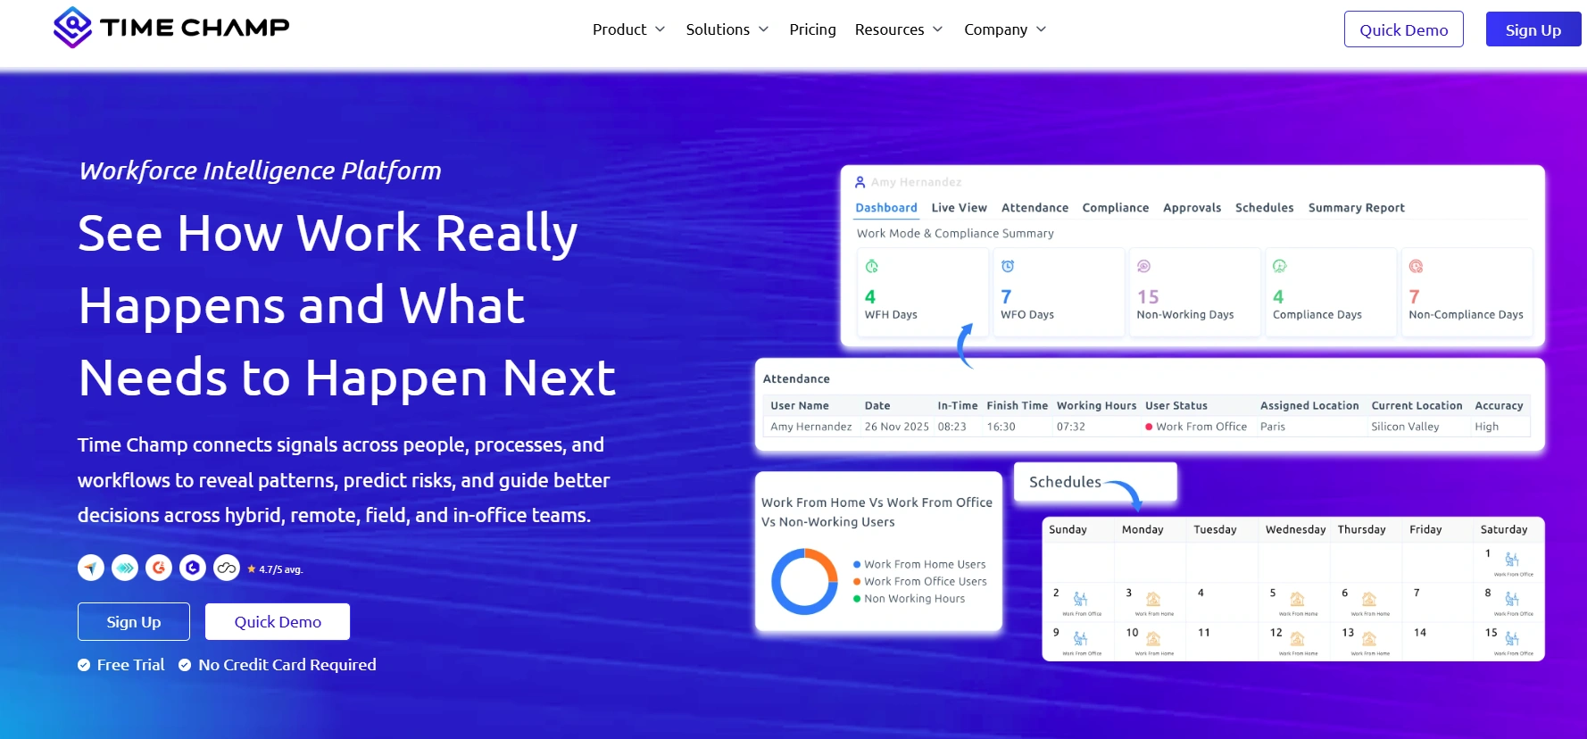Click Quick Demo in the top navigation
This screenshot has width=1587, height=739.
coord(1403,29)
